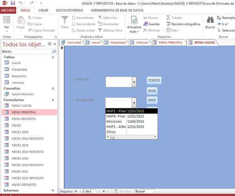Open the Modalidad combo box arrow
Screen dimensions: 235x196
(134, 103)
